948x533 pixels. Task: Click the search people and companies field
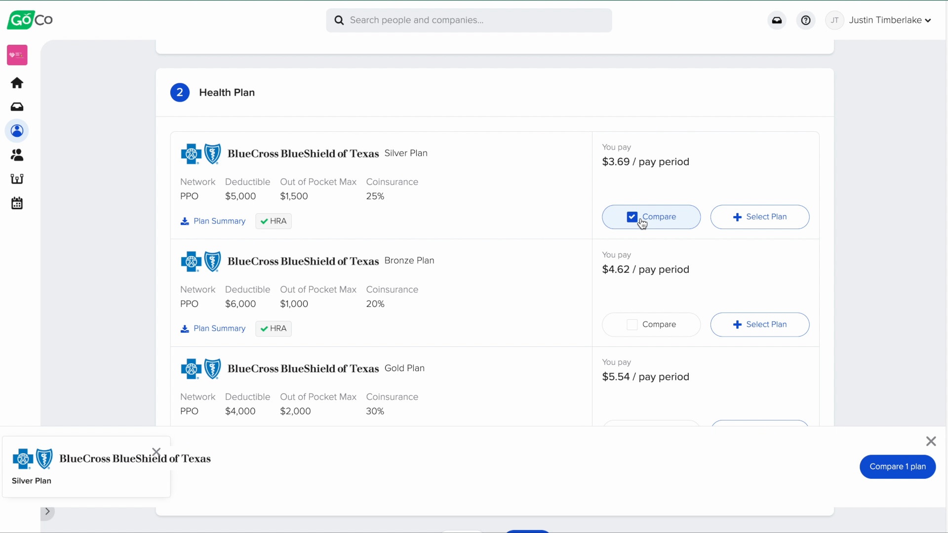469,20
